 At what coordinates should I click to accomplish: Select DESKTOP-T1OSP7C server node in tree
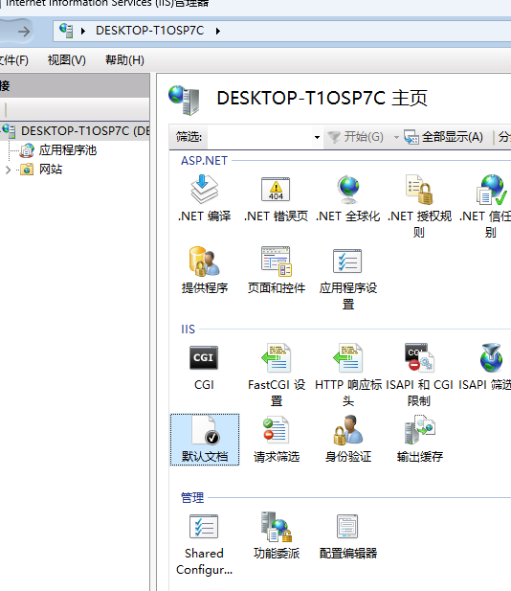click(x=76, y=131)
